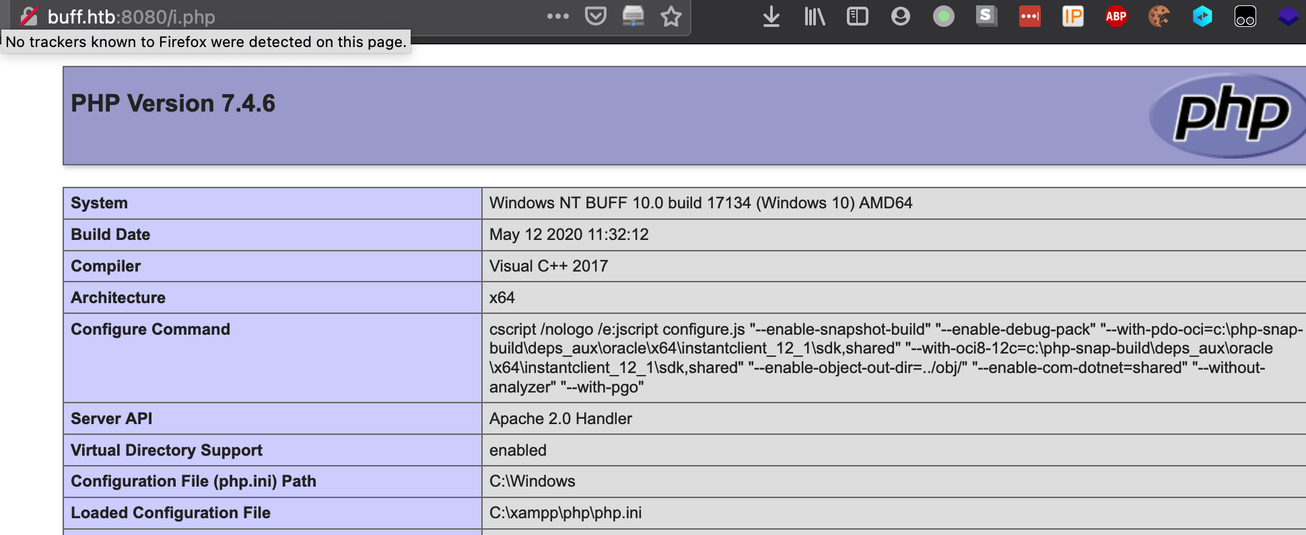Click the cookie extension icon

[1159, 16]
